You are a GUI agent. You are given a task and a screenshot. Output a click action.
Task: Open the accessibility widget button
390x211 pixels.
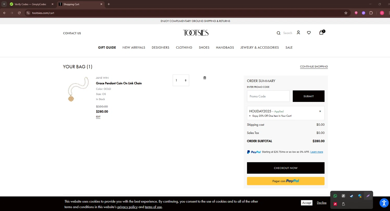click(384, 203)
